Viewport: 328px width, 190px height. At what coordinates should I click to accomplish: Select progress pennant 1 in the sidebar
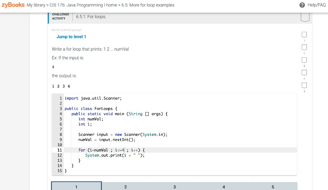pos(304,34)
